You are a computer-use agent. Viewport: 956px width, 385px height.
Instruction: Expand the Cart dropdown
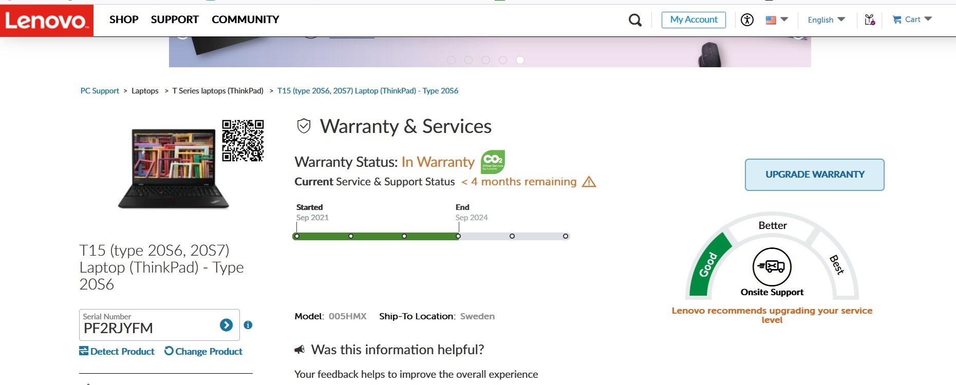[912, 20]
